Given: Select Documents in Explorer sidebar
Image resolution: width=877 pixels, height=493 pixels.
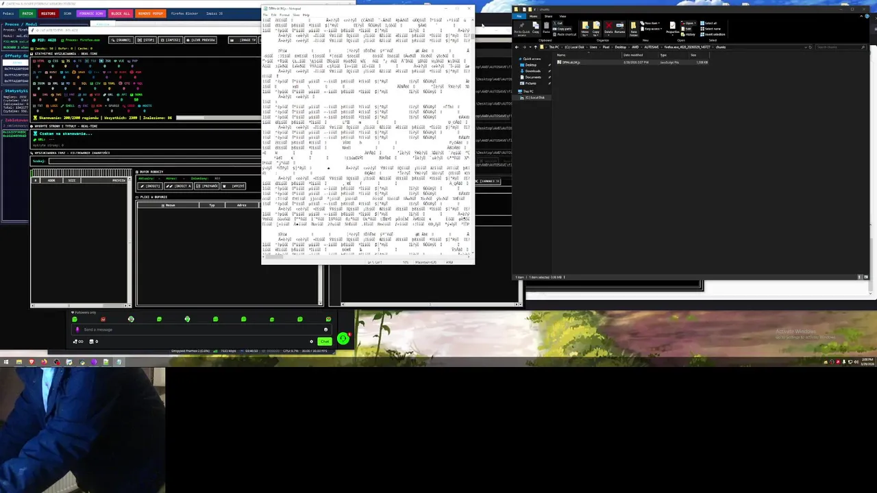Looking at the screenshot, I should (x=533, y=77).
